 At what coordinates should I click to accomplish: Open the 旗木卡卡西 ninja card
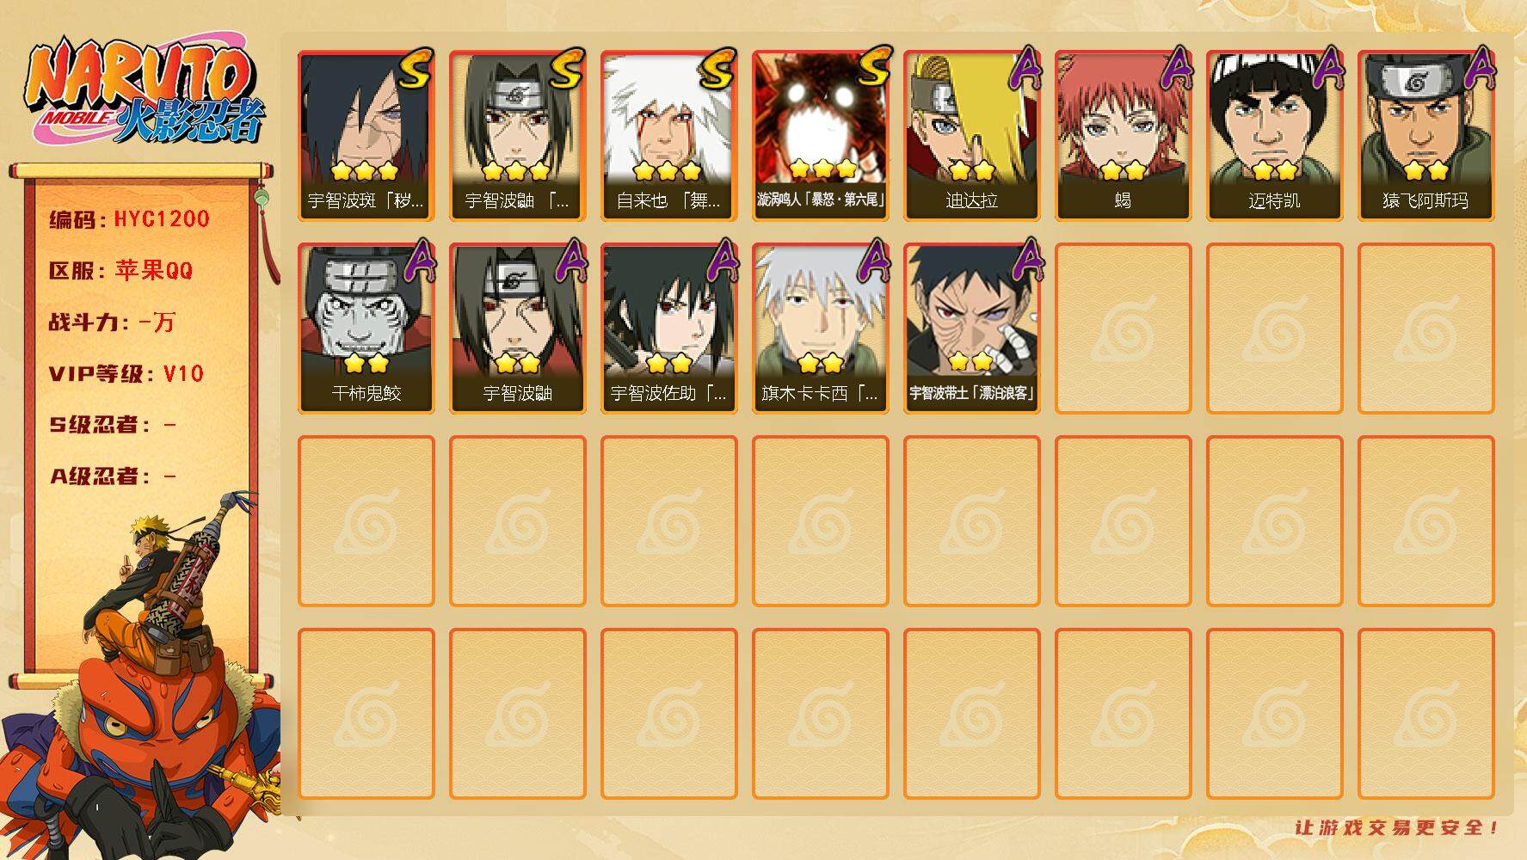pos(820,329)
